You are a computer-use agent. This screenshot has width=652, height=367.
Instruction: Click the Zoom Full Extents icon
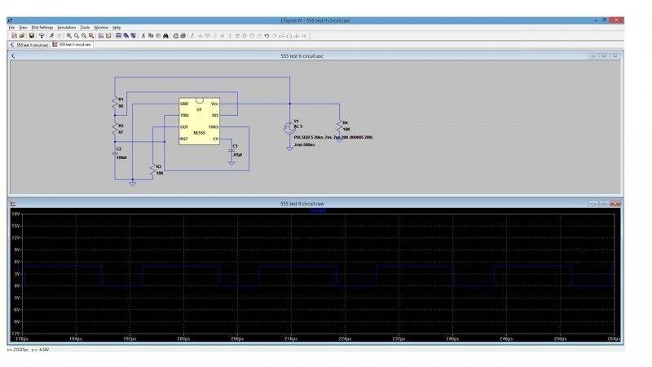point(91,36)
